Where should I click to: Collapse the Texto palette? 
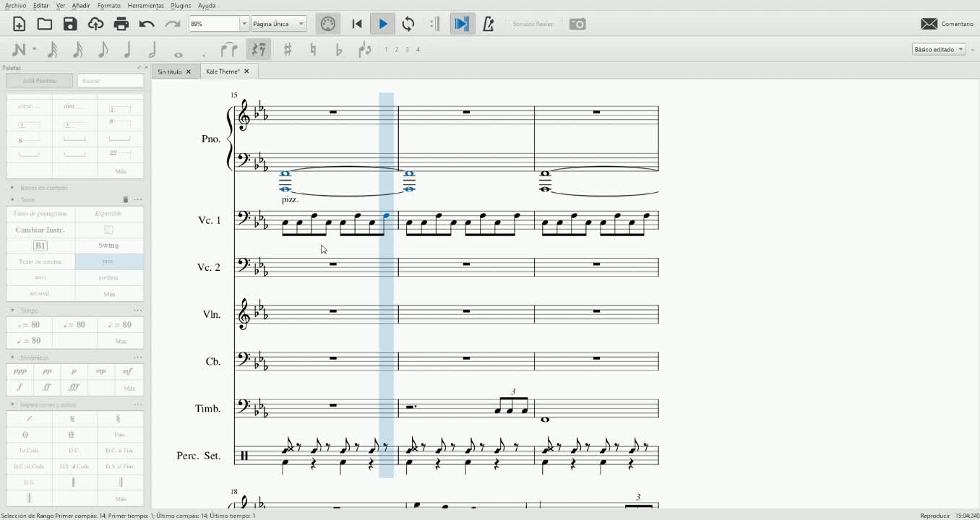coord(12,200)
